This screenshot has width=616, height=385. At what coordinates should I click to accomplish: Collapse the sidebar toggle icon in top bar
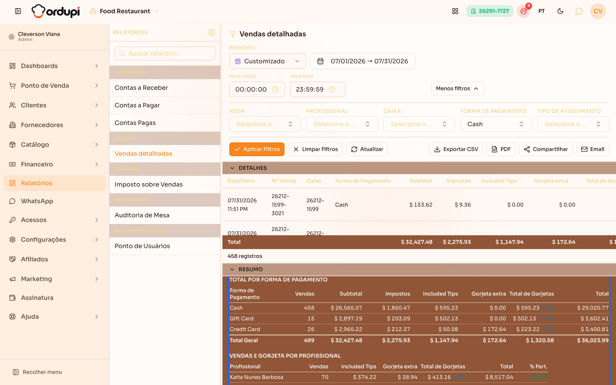pos(18,11)
